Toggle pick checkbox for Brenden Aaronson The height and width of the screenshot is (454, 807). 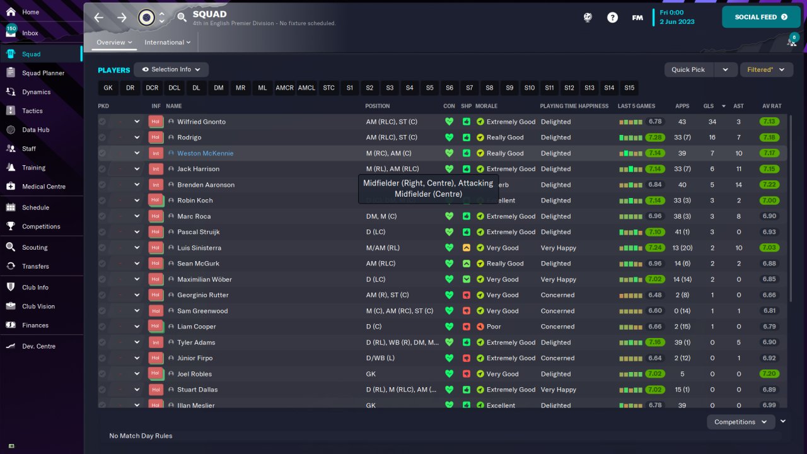pos(102,184)
